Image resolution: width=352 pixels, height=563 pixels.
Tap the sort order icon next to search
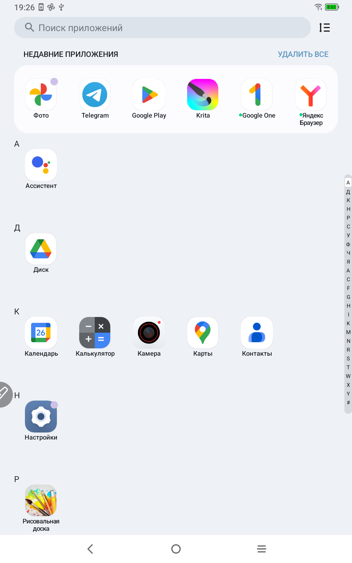coord(324,28)
